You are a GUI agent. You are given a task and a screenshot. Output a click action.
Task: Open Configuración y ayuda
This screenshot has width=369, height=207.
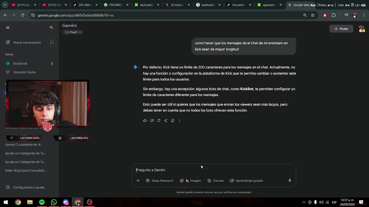25,187
